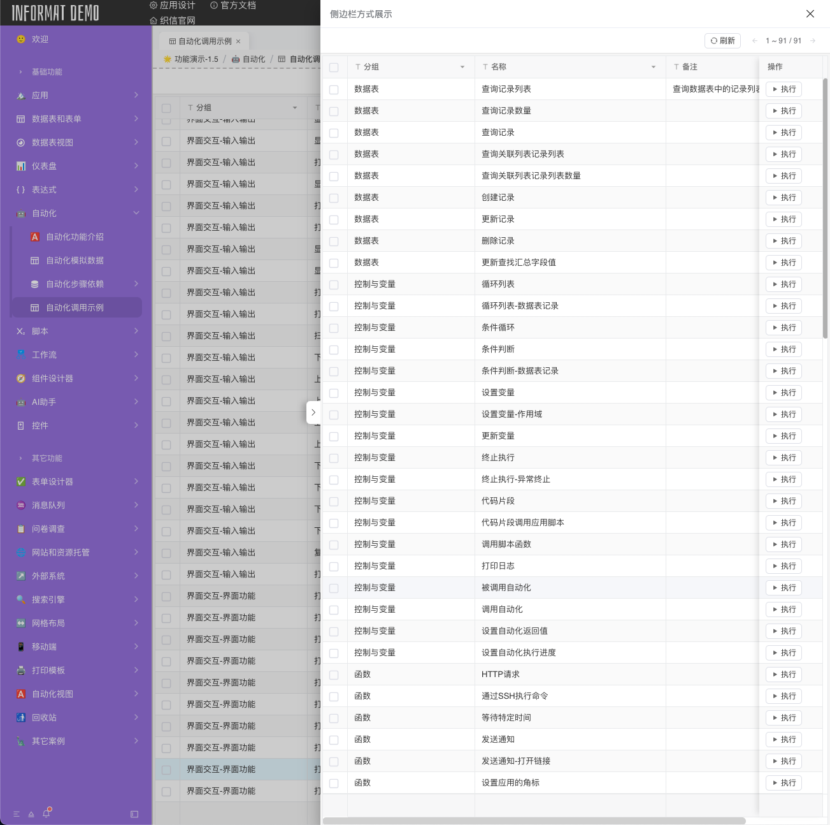
Task: Run 发送通知 by clicking its 执行 button
Action: coord(783,740)
